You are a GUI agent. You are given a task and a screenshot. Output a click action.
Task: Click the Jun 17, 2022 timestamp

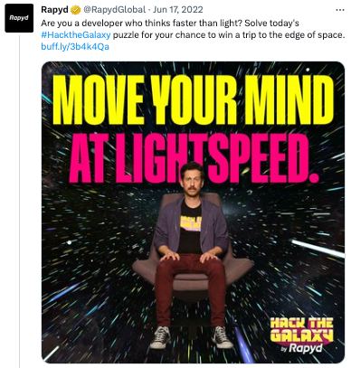click(178, 10)
